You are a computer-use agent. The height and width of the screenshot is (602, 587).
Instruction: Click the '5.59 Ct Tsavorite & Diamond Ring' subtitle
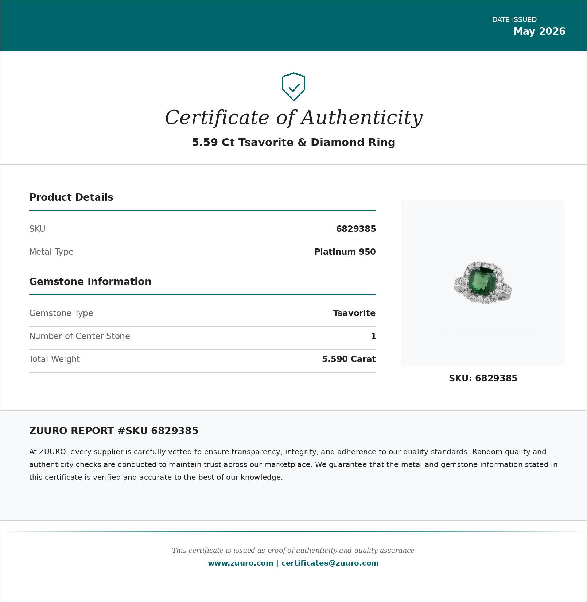[x=293, y=142]
